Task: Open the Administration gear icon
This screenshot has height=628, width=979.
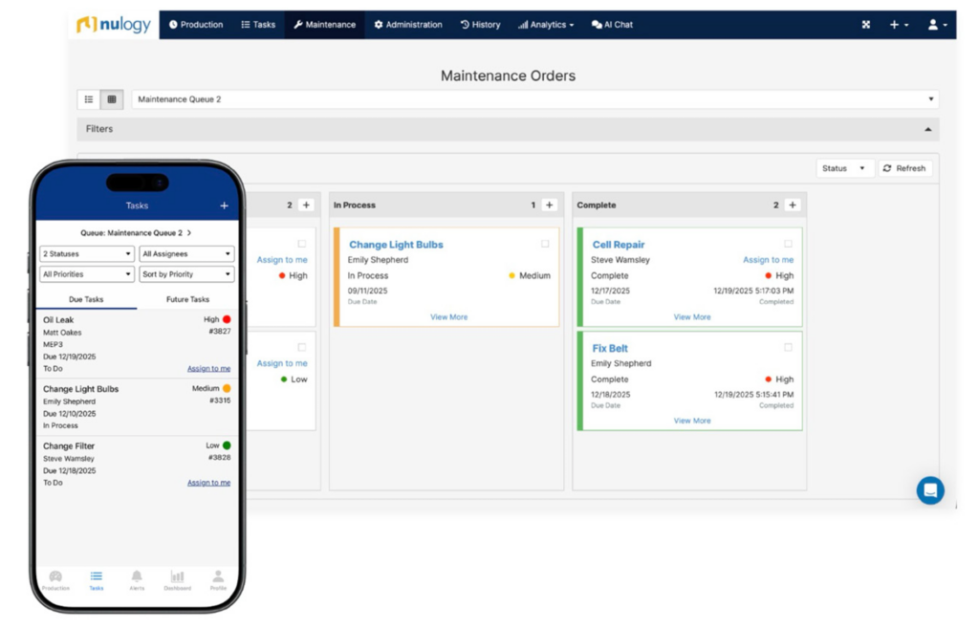Action: pos(377,25)
